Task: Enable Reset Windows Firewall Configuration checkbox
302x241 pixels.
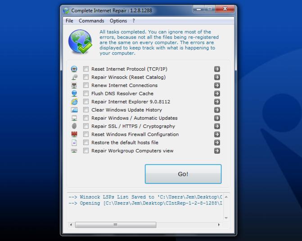Action: click(x=86, y=134)
